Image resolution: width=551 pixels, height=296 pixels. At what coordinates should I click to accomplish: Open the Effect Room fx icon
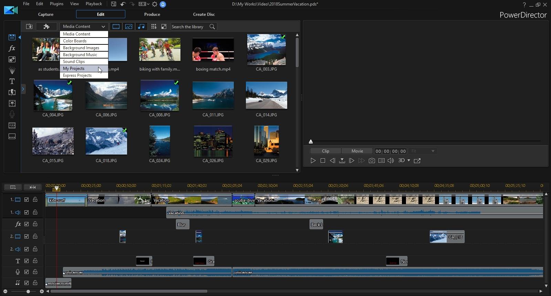[x=12, y=48]
